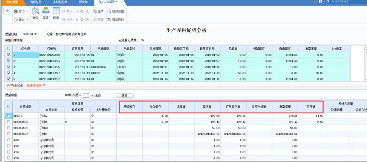Screen dimensions: 367x162
Task: Click the plus add button in toolbar
Action: click(x=7, y=11)
